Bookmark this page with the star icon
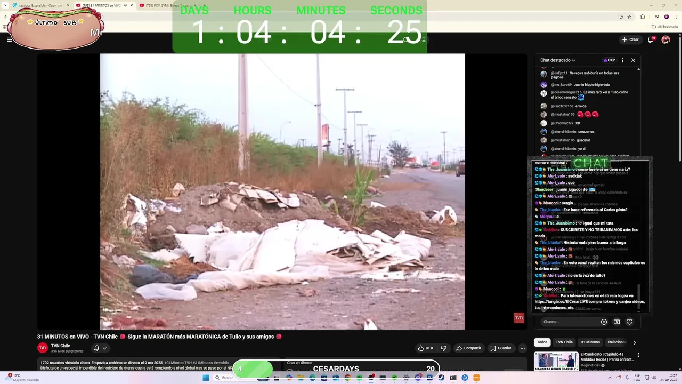 point(629,17)
